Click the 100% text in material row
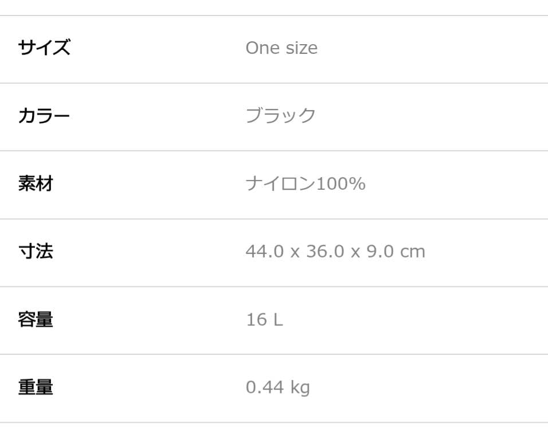Viewport: 548px width, 441px height. click(x=340, y=184)
